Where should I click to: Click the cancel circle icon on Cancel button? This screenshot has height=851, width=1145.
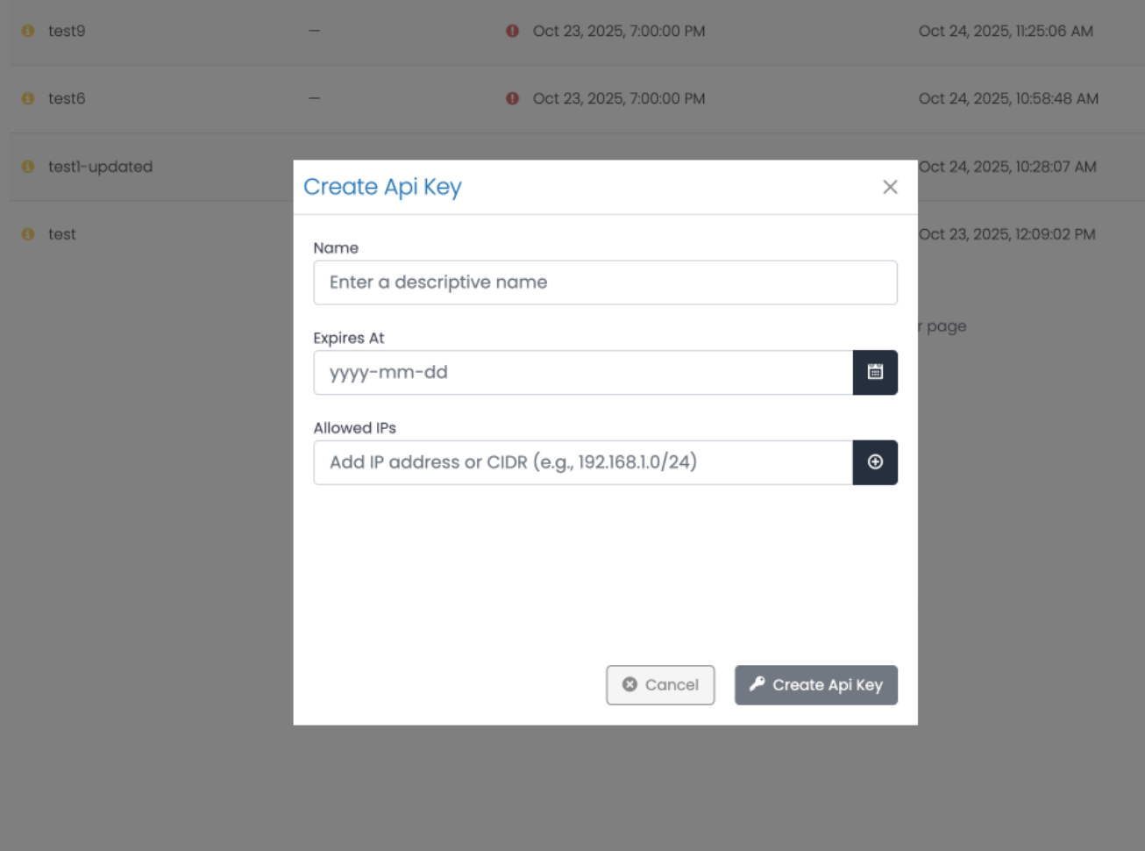628,685
